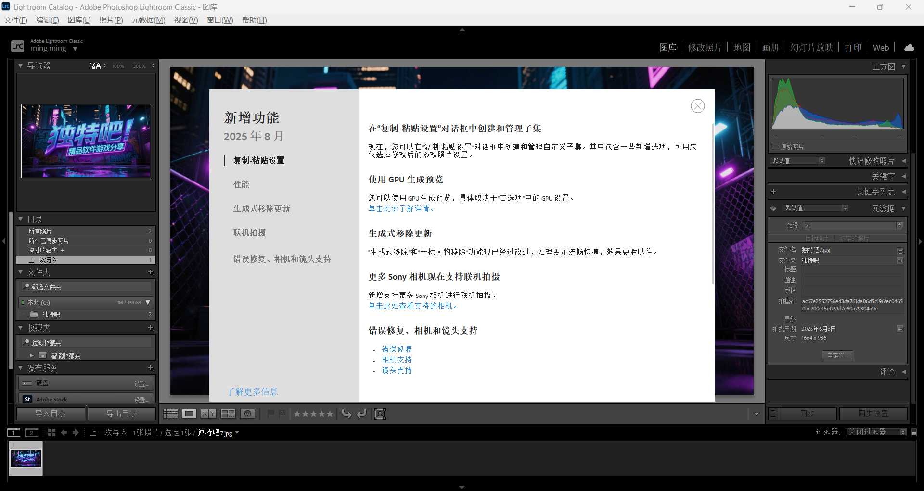Image resolution: width=924 pixels, height=491 pixels.
Task: Expand the 智能收藏夹 collection set
Action: pyautogui.click(x=32, y=356)
